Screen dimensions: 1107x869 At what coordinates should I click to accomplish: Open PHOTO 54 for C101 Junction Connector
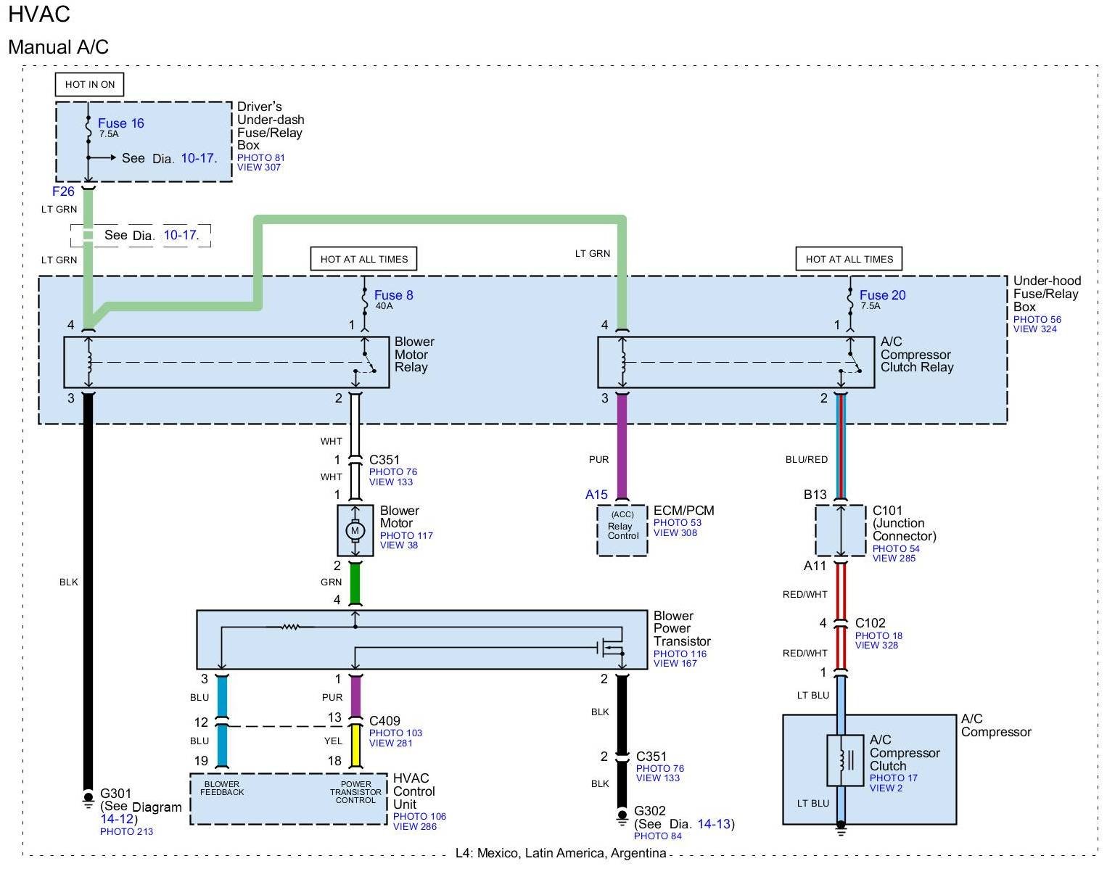[x=897, y=548]
